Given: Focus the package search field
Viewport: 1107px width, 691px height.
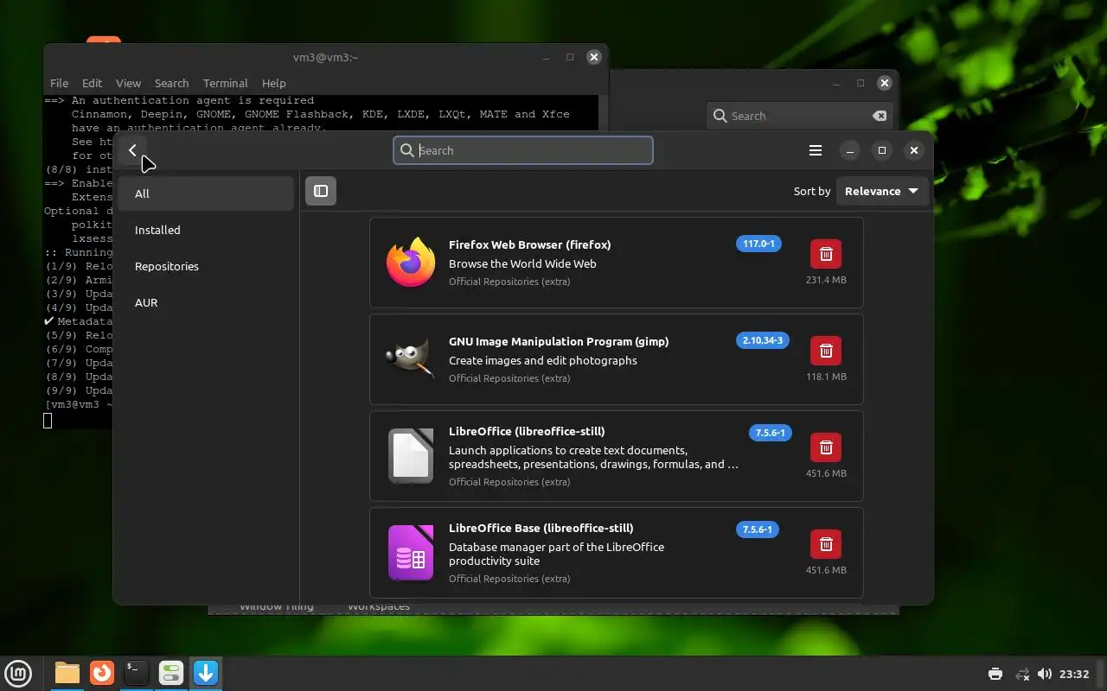Looking at the screenshot, I should pos(523,150).
